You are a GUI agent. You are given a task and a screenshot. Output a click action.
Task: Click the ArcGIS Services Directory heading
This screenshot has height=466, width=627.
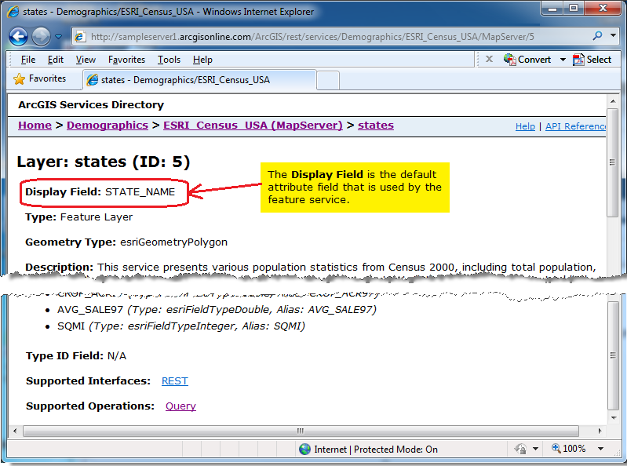point(91,104)
